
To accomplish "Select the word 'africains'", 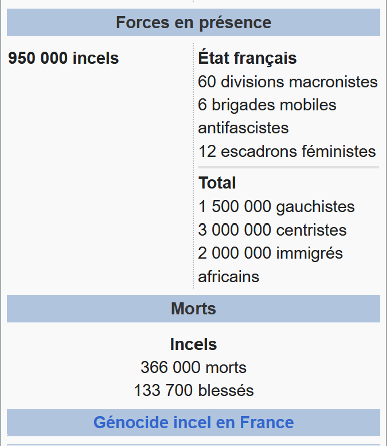I will coord(229,277).
